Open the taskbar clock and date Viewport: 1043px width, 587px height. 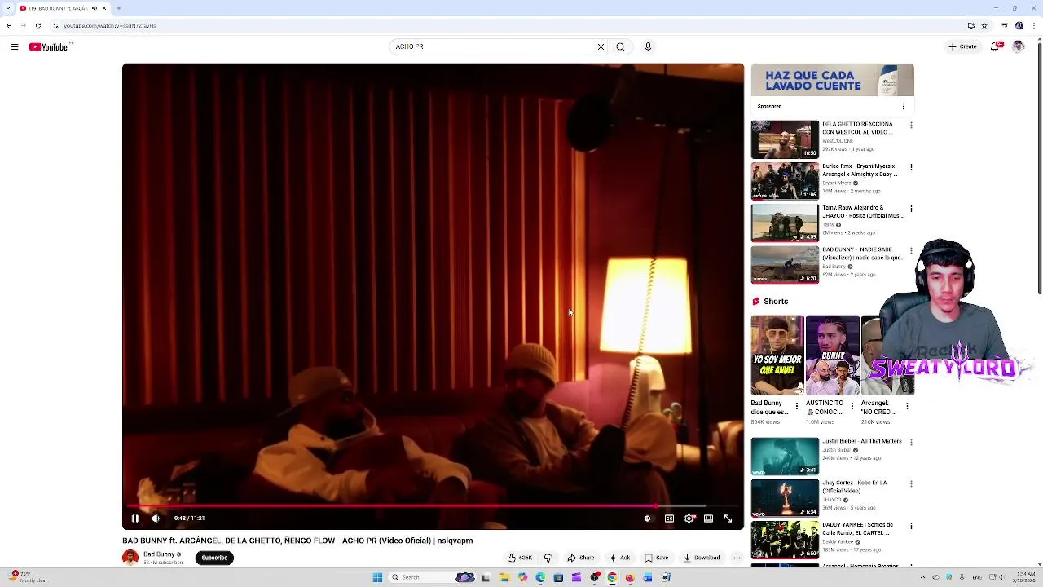click(1024, 577)
